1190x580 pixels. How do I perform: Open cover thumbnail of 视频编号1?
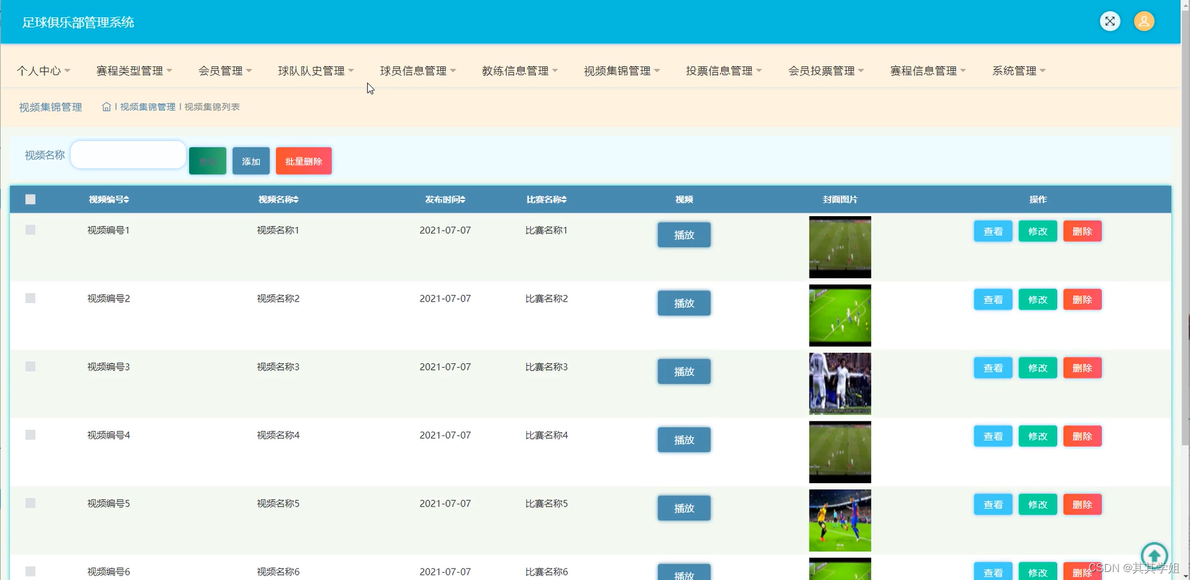[840, 247]
